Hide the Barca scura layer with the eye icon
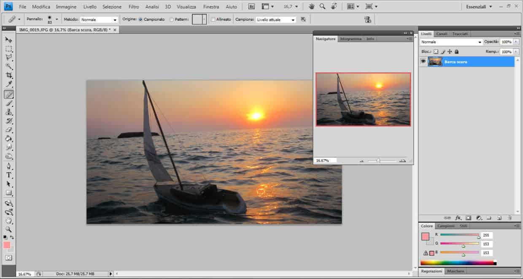 point(423,62)
